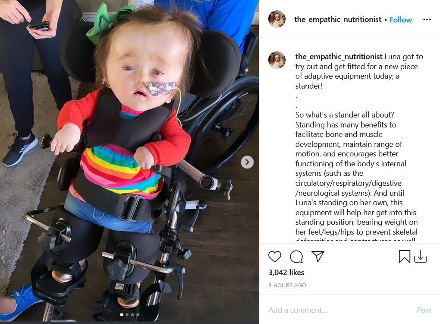The height and width of the screenshot is (324, 440).
Task: Open header profile picture avatar
Action: click(x=277, y=19)
